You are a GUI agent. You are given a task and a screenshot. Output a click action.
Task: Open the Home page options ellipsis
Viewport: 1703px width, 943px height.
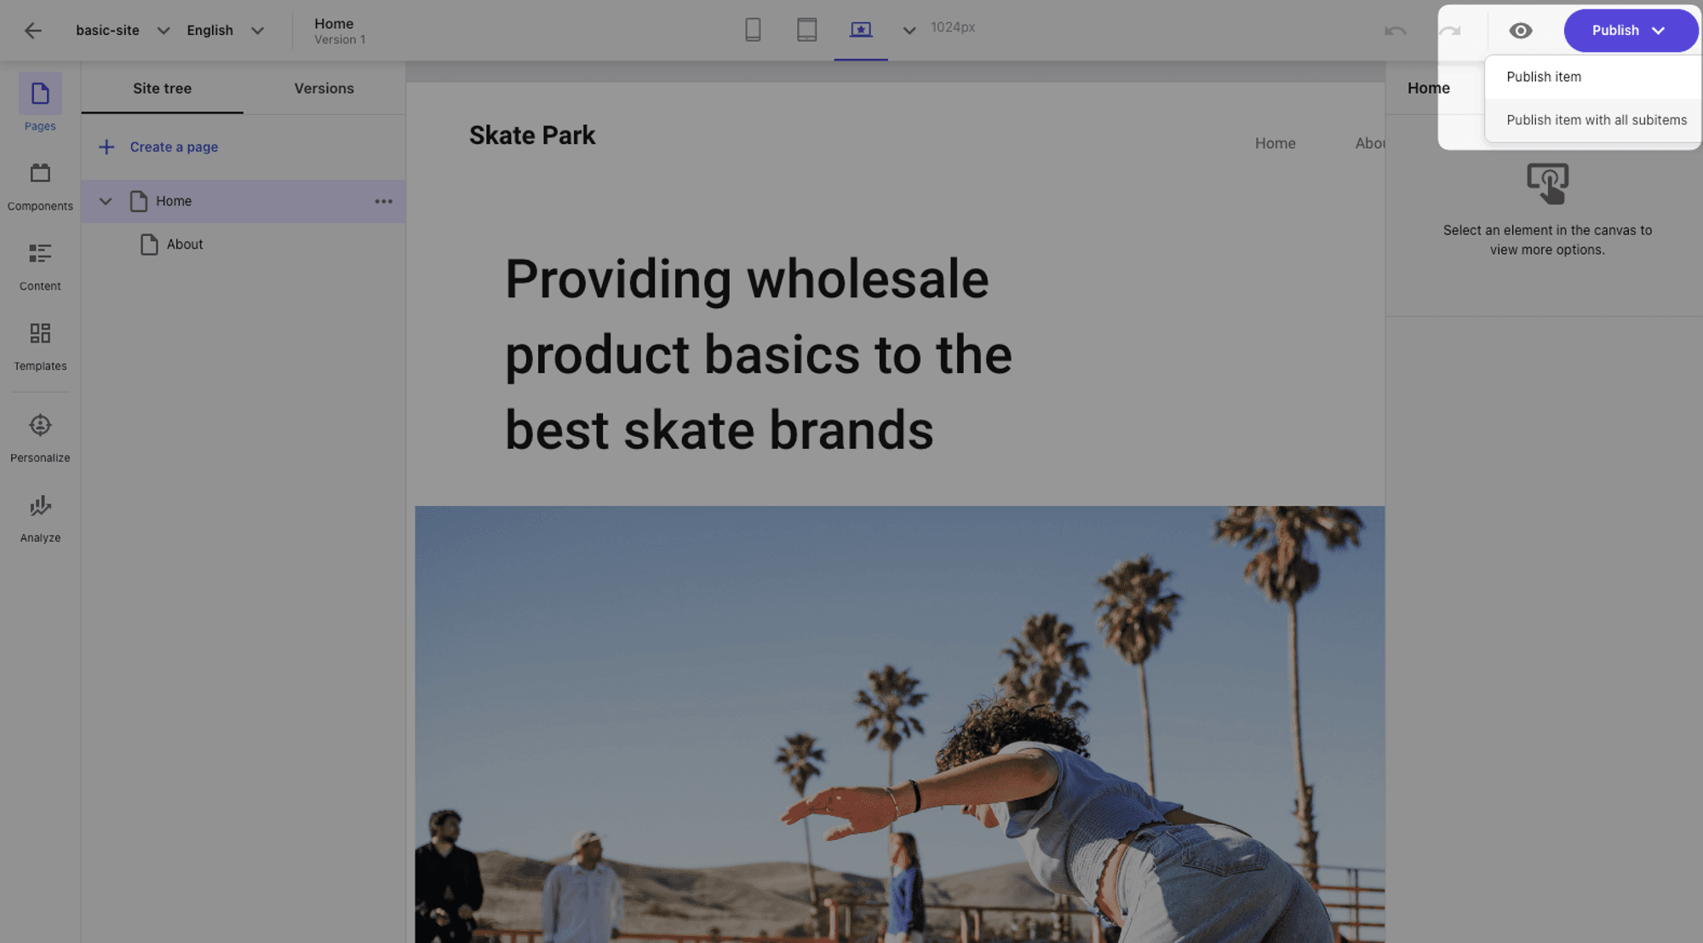pyautogui.click(x=383, y=201)
